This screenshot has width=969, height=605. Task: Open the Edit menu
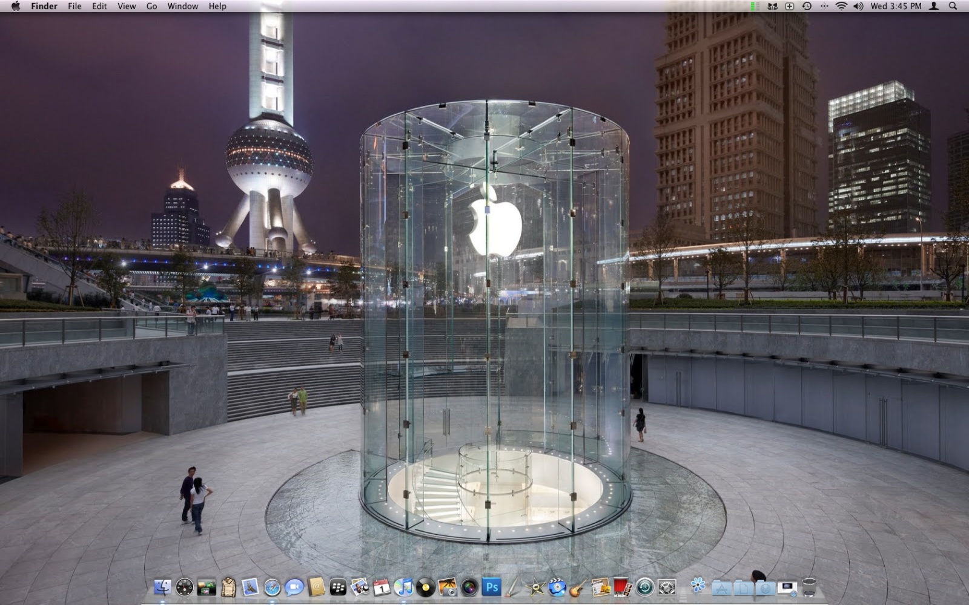[x=99, y=6]
